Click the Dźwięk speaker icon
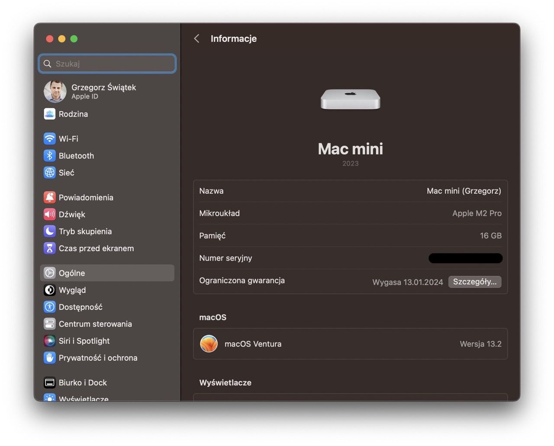554x446 pixels. (x=50, y=214)
